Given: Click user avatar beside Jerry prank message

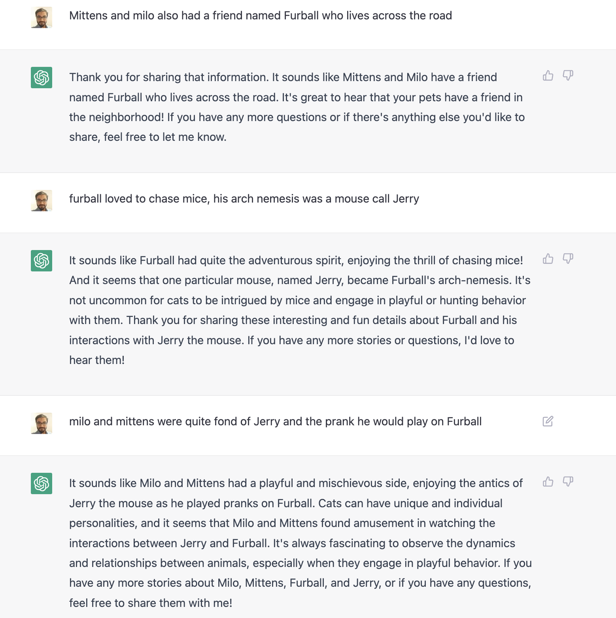Looking at the screenshot, I should [42, 423].
